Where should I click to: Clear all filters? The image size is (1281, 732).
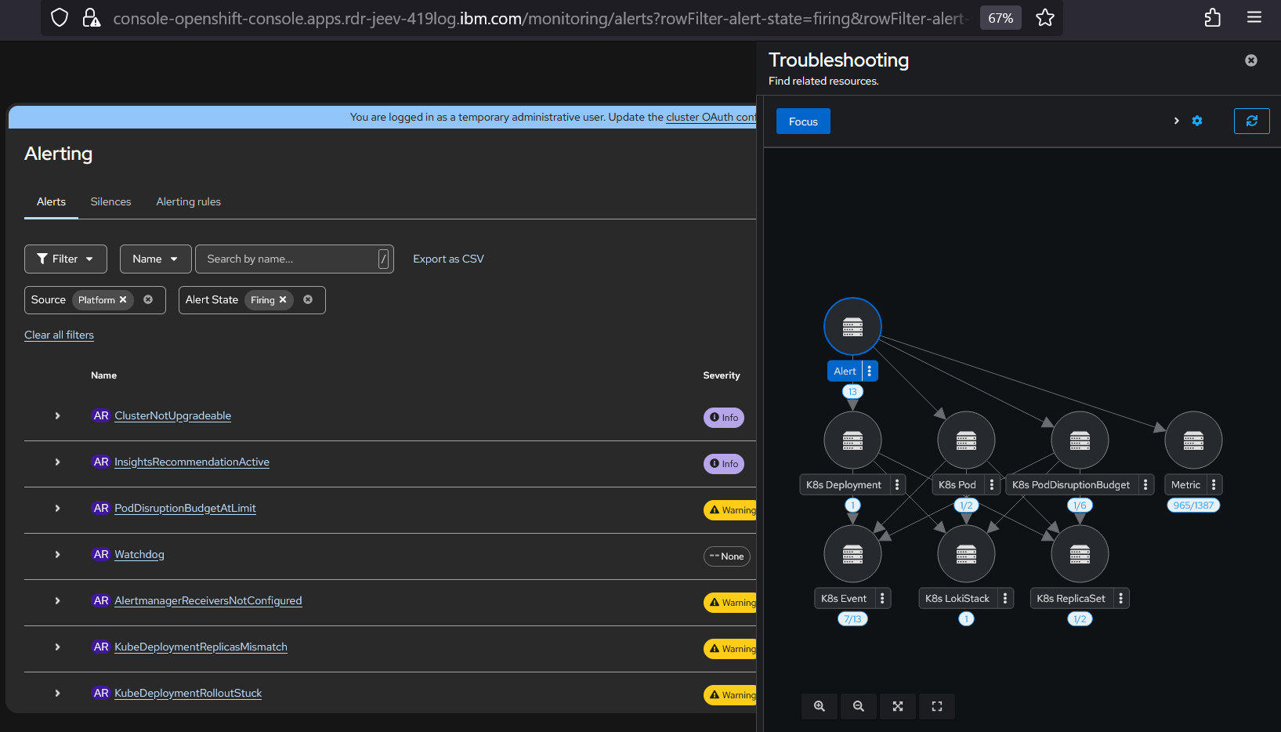pos(59,335)
